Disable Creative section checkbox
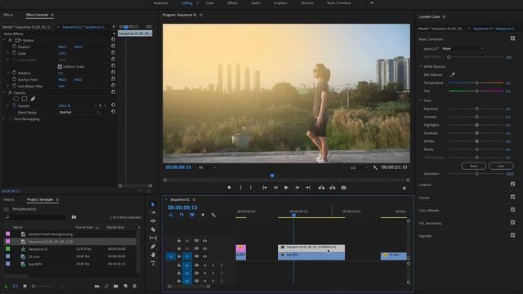Viewport: 523px width, 294px height. click(x=512, y=184)
